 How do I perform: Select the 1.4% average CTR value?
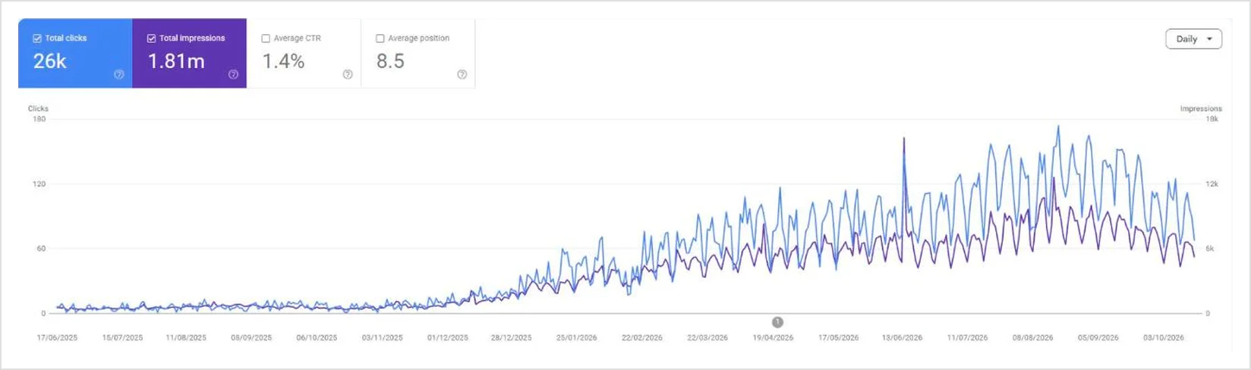[x=283, y=61]
